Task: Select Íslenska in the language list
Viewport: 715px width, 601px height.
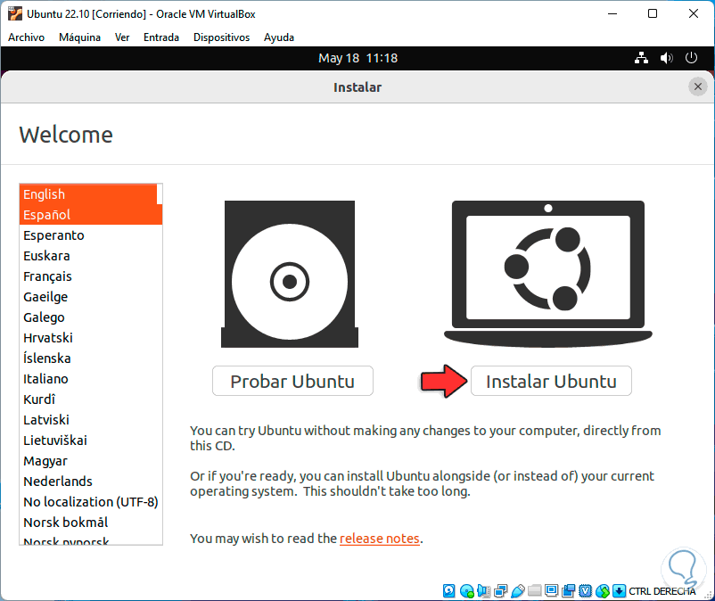Action: pyautogui.click(x=91, y=358)
